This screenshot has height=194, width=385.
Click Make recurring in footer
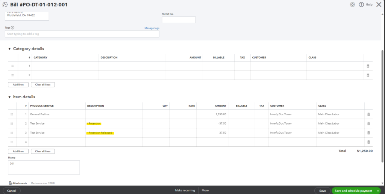[x=185, y=191]
